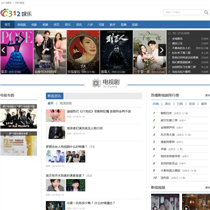Open the 扶摇皇后 poster
Screen dimensions: 210x210
[83, 52]
